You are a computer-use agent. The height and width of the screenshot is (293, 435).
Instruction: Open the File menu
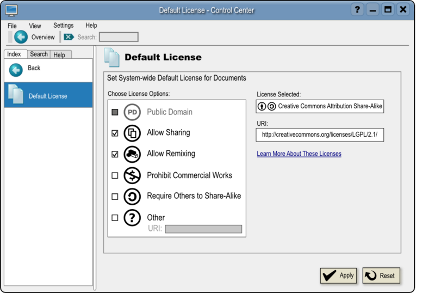[12, 26]
